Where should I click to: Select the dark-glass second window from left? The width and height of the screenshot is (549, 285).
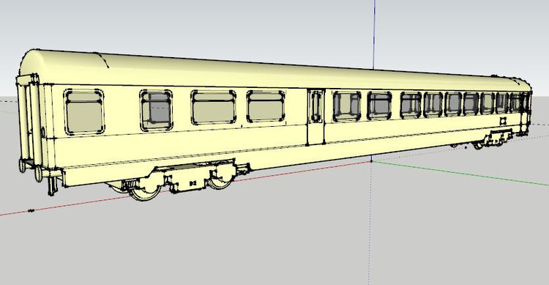click(x=156, y=110)
